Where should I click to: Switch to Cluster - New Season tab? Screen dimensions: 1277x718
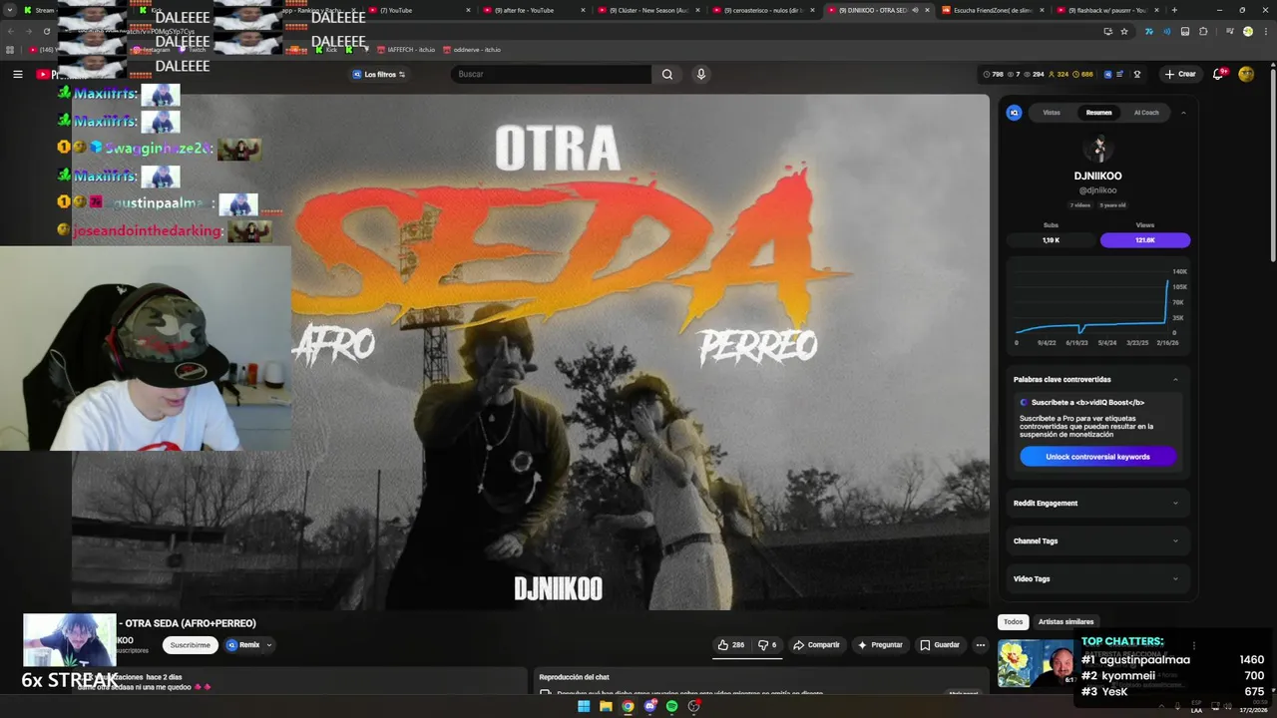click(646, 10)
